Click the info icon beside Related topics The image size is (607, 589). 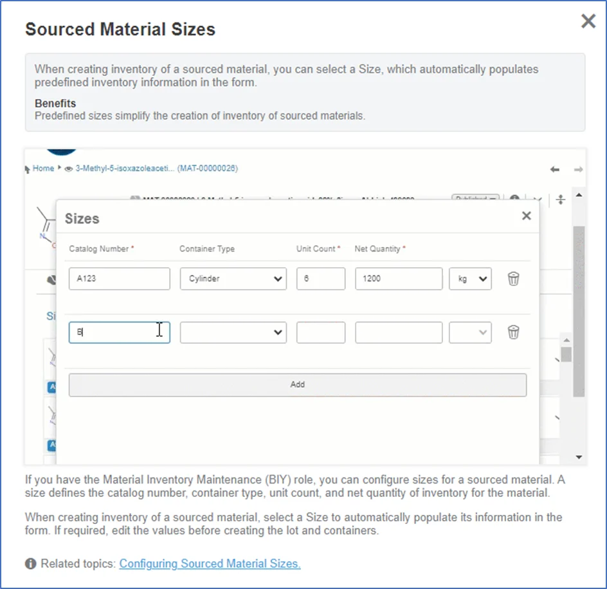(31, 564)
